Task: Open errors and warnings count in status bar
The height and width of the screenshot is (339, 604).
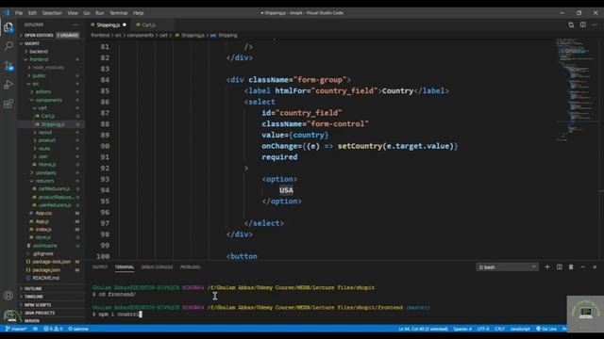Action: click(53, 329)
